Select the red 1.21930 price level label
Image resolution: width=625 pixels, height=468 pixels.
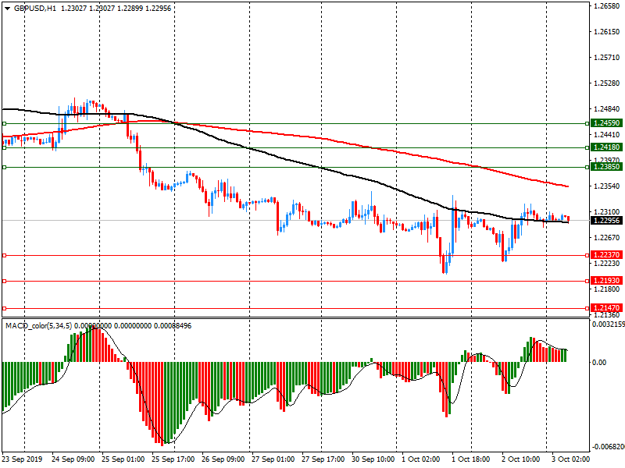606,281
